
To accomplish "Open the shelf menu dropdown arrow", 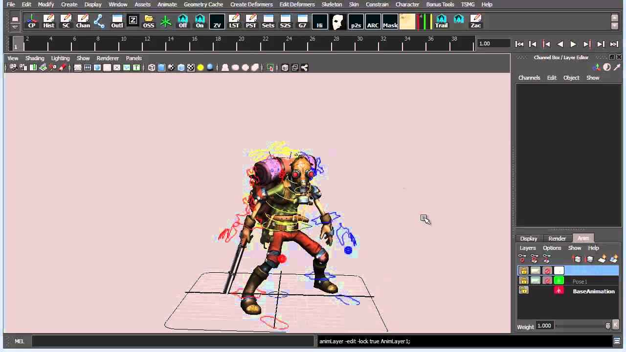I will coord(15,27).
